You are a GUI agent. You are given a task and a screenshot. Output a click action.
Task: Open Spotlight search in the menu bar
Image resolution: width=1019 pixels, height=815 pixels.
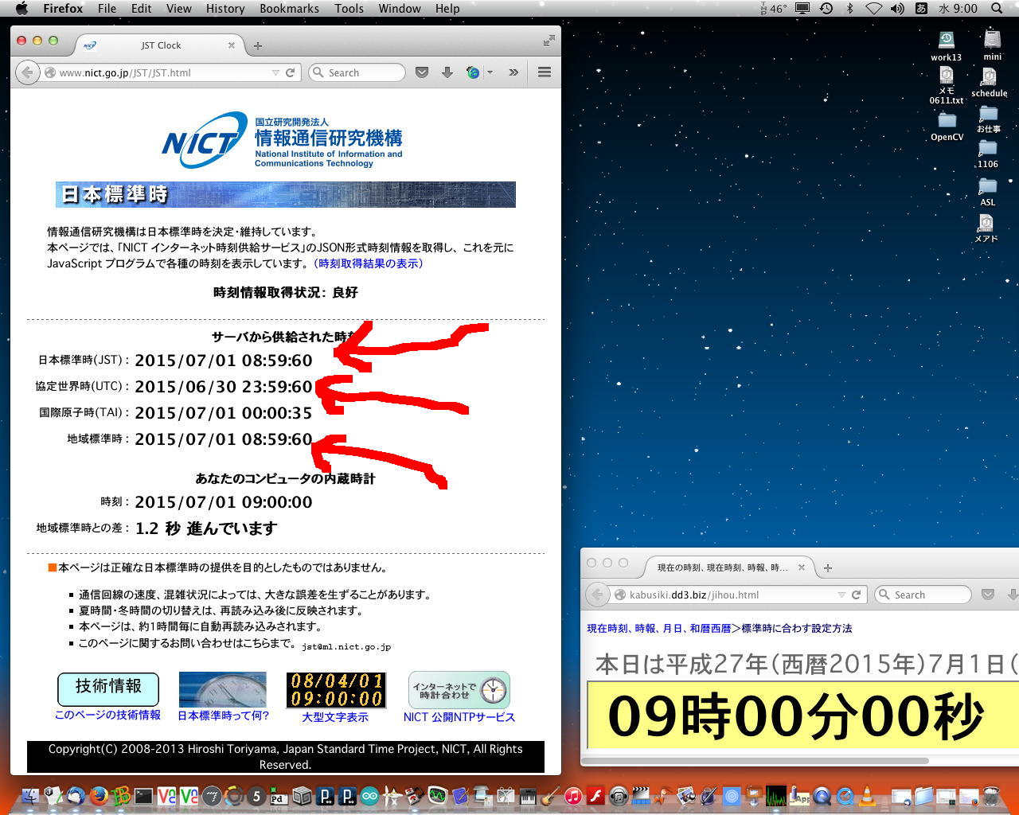point(997,9)
